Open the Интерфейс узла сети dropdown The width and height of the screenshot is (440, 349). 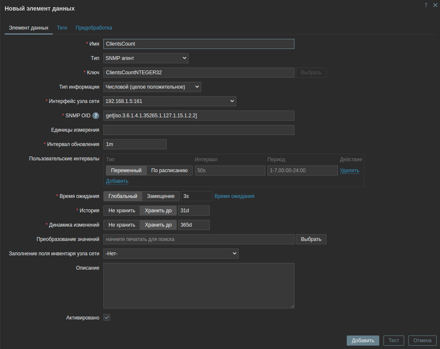click(169, 101)
